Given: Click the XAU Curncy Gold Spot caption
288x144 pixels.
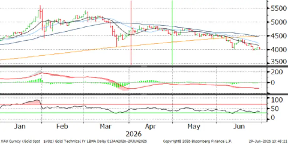Looking at the screenshot, I should click(73, 141).
